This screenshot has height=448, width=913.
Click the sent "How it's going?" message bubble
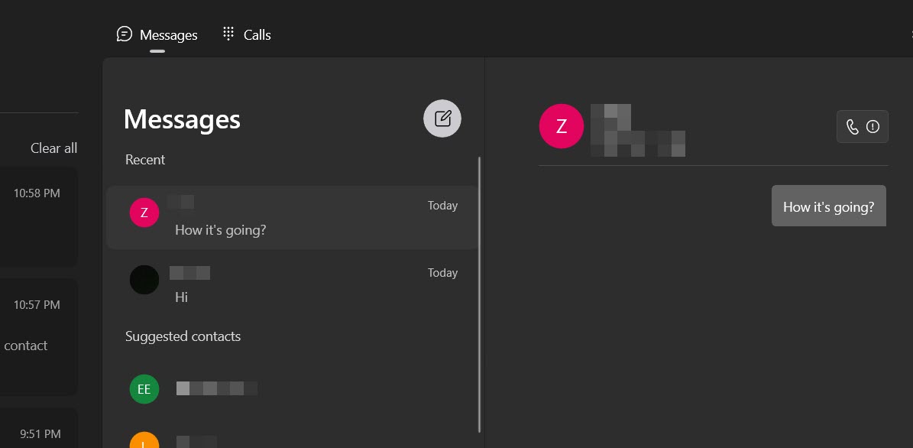(x=828, y=206)
